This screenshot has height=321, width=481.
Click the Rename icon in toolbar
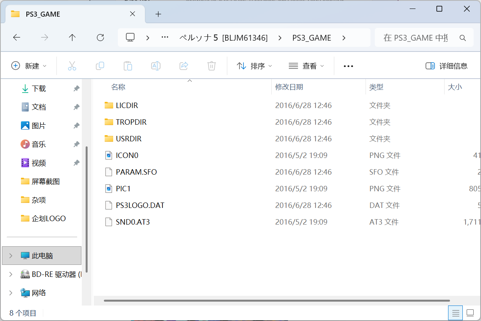click(156, 66)
